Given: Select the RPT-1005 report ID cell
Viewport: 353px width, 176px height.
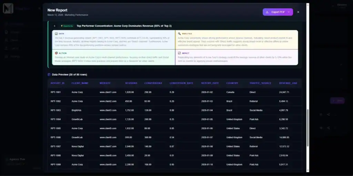Looking at the screenshot, I should point(56,129).
